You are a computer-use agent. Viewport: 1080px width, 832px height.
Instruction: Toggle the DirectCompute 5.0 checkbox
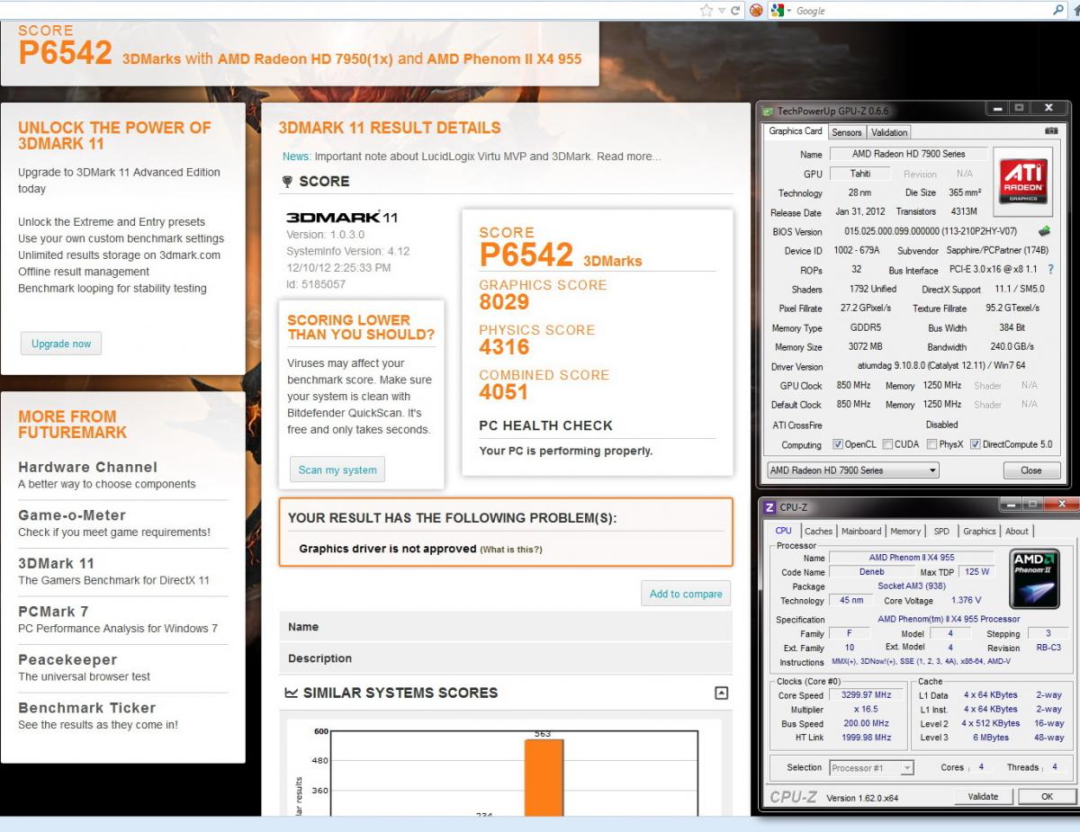(976, 444)
